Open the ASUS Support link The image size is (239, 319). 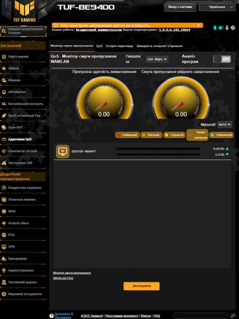pyautogui.click(x=92, y=316)
